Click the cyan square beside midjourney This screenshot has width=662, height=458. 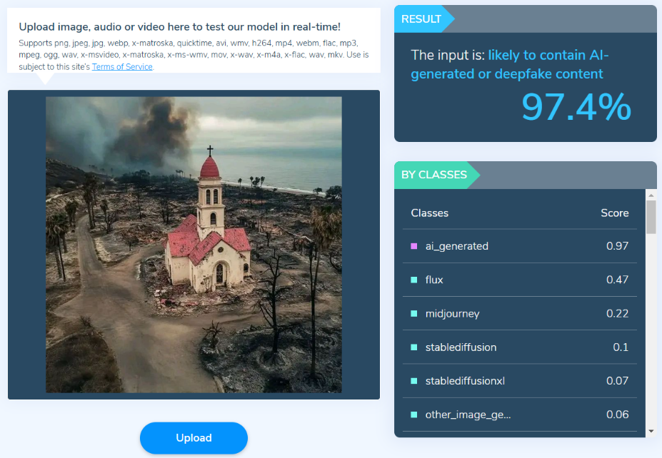point(414,314)
